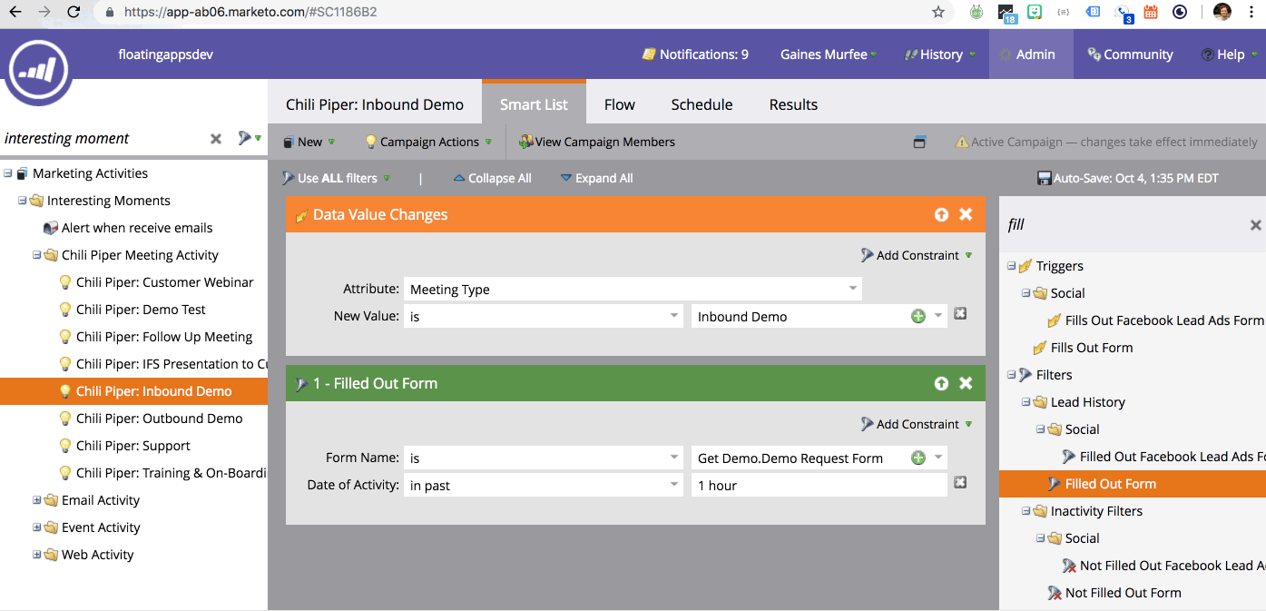Collapse the Chili Piper Meeting Activity folder
Screen dimensions: 1266x611
[x=37, y=255]
